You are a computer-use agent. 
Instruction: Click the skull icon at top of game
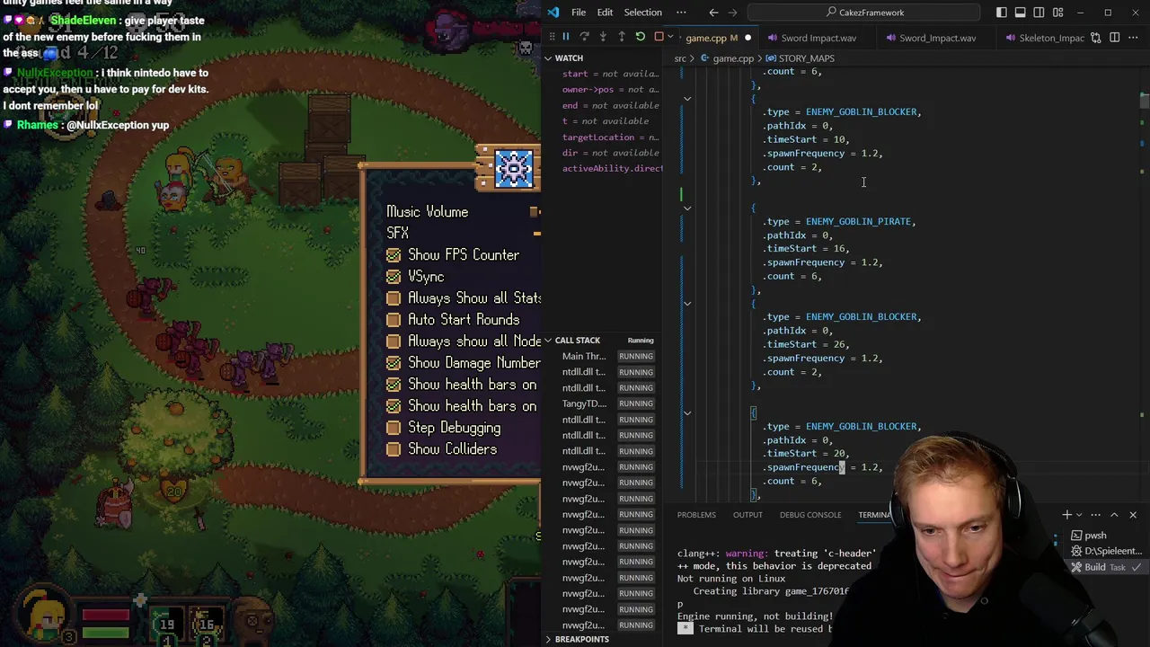[x=526, y=47]
